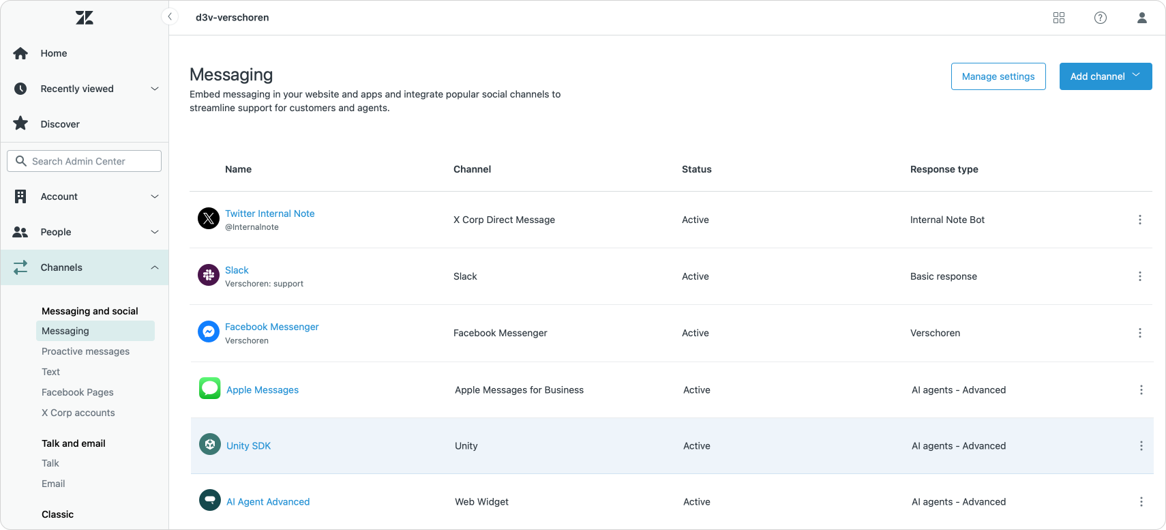Open X Corp accounts page
Screen dimensions: 1166x530
pyautogui.click(x=78, y=413)
